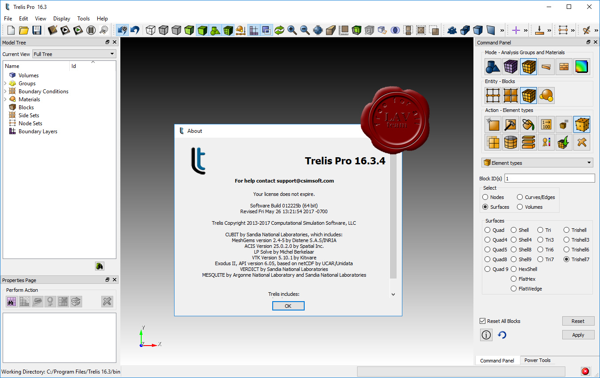This screenshot has width=600, height=378.
Task: Click the Name column header in Model Tree
Action: pyautogui.click(x=36, y=66)
